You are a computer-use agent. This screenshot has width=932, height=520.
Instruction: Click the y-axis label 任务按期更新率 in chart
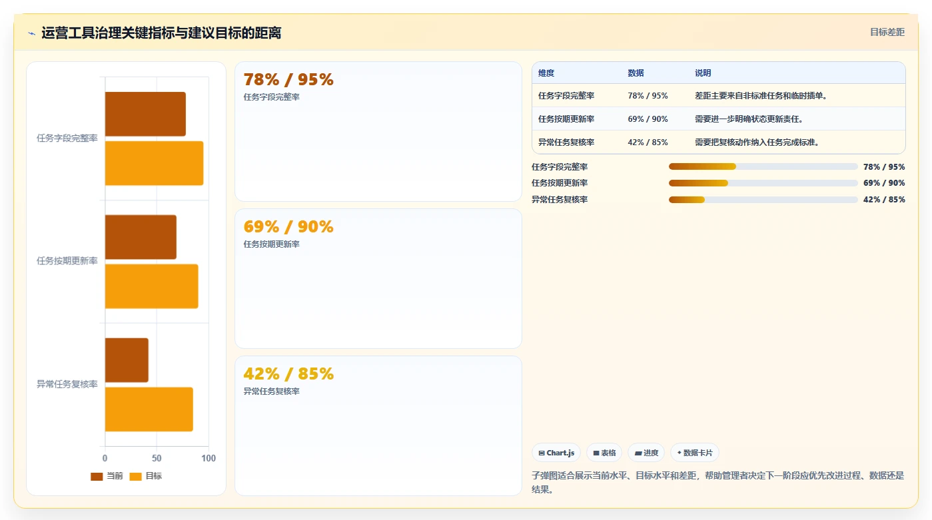67,261
